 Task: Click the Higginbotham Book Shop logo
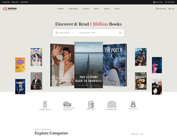pyautogui.click(x=69, y=106)
